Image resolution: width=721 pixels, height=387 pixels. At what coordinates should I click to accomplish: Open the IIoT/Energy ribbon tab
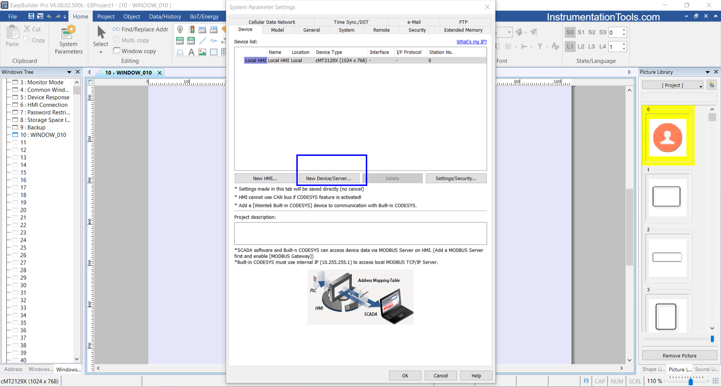coord(204,17)
